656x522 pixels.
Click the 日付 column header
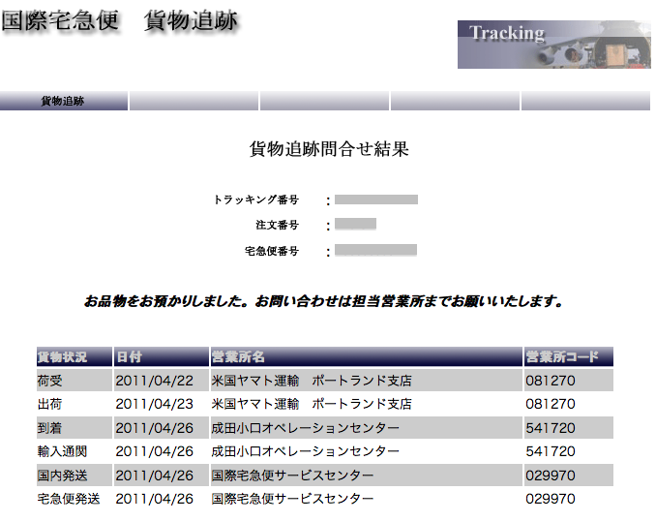tap(162, 356)
